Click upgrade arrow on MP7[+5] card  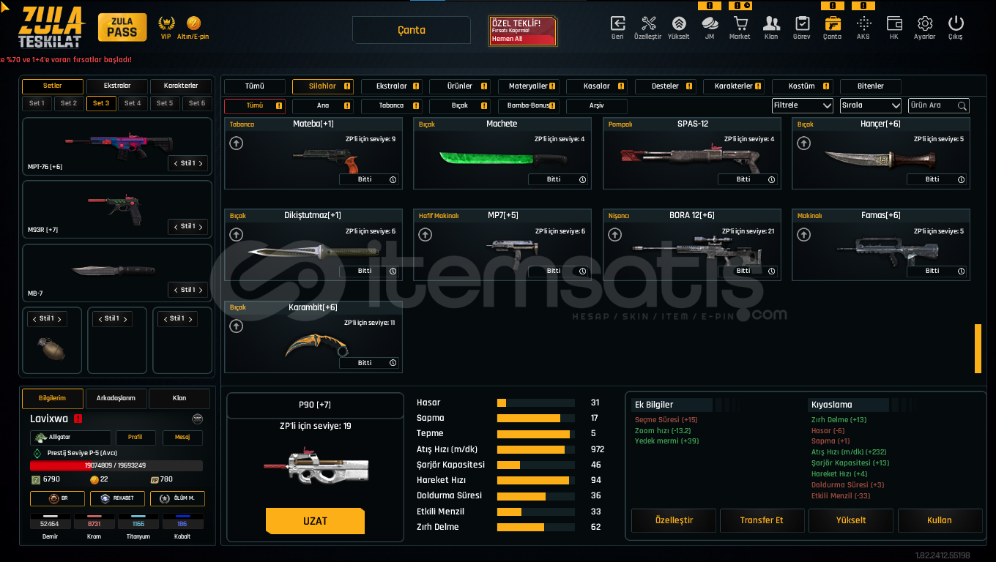425,235
